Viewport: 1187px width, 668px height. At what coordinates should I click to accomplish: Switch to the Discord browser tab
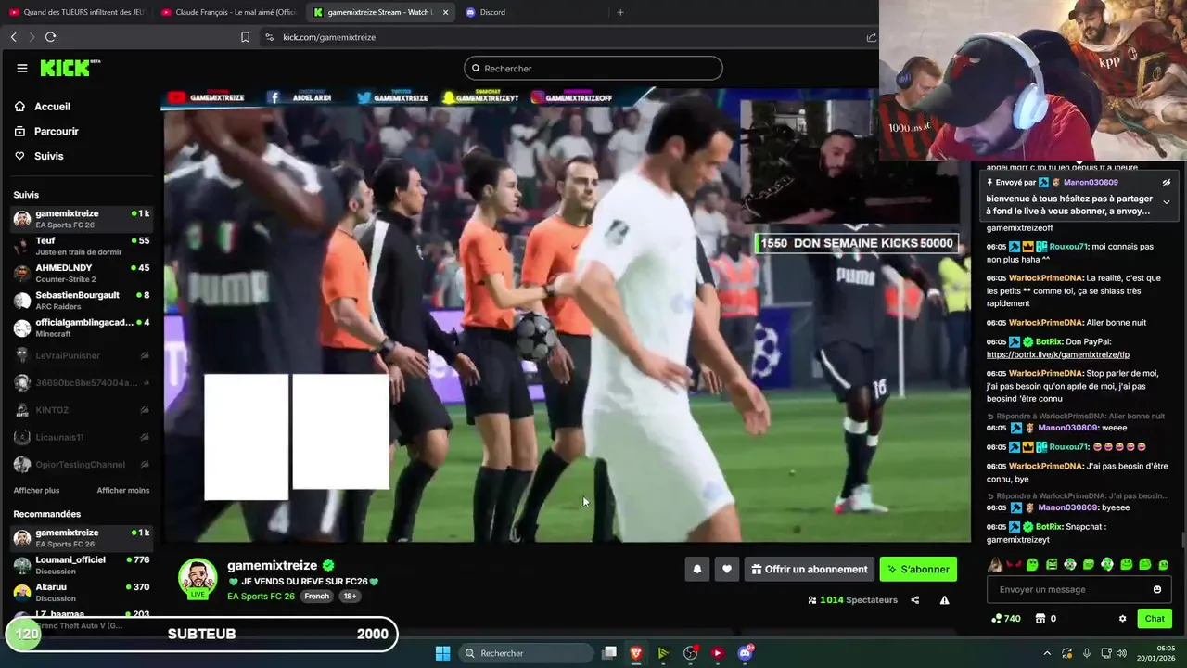[491, 12]
